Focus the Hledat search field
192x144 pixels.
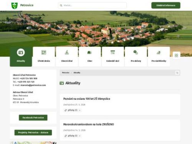pyautogui.click(x=92, y=5)
